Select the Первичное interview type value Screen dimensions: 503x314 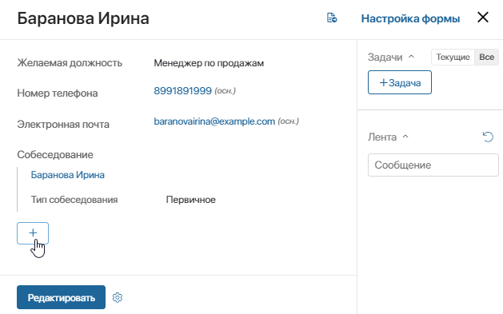coord(190,200)
